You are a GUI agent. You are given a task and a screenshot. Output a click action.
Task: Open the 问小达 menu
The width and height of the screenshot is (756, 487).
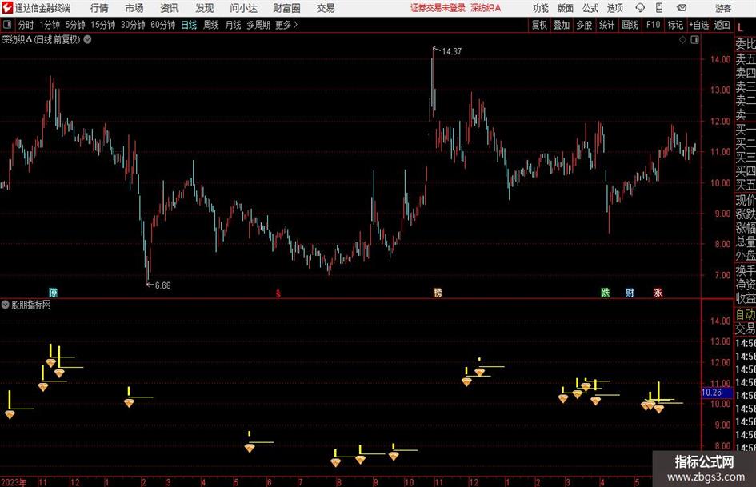click(243, 8)
